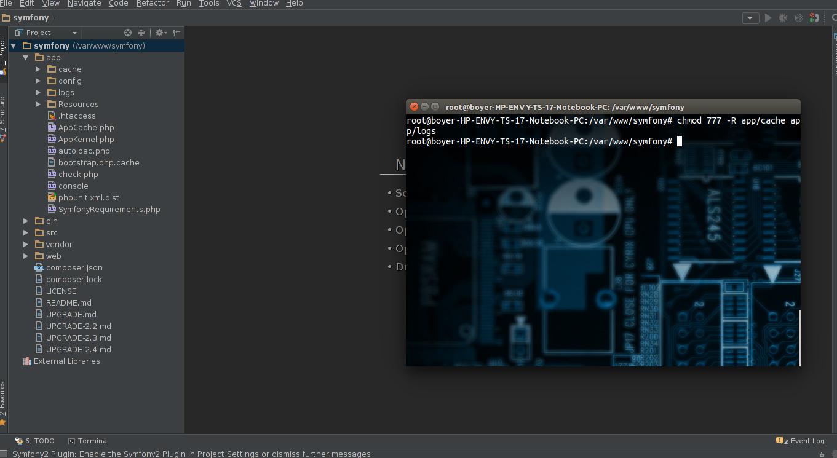Select autoload.php in project tree
837x458 pixels.
click(84, 151)
